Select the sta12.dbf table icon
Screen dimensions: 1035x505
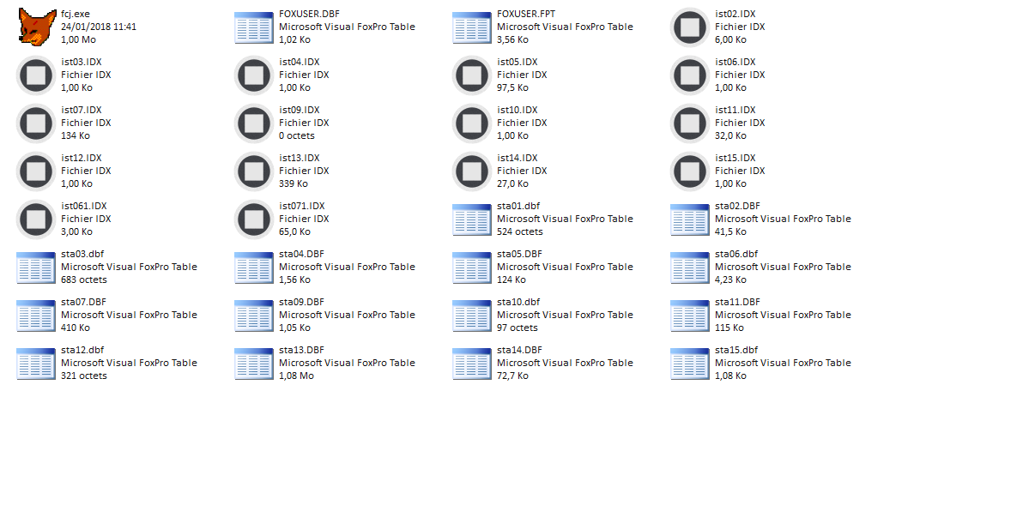coord(36,364)
